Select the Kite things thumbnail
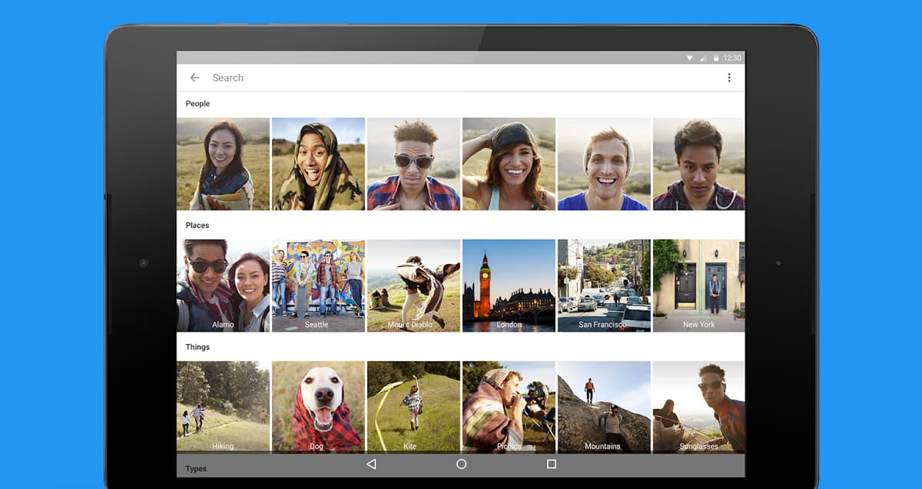922x489 pixels. pos(413,407)
